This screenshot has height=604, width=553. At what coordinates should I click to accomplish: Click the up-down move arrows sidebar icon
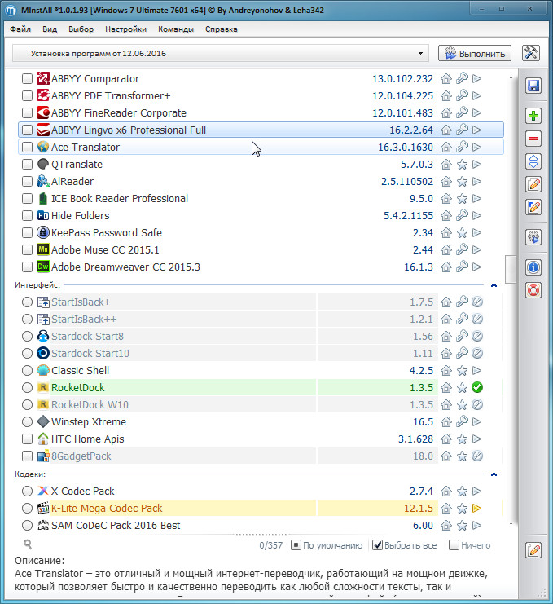click(533, 161)
